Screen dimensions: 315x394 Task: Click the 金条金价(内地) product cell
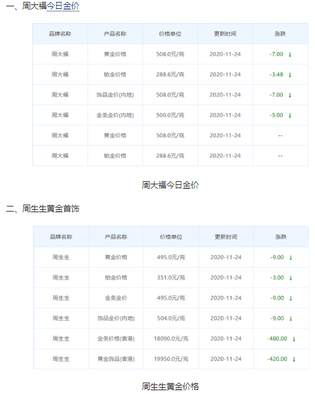(x=115, y=115)
